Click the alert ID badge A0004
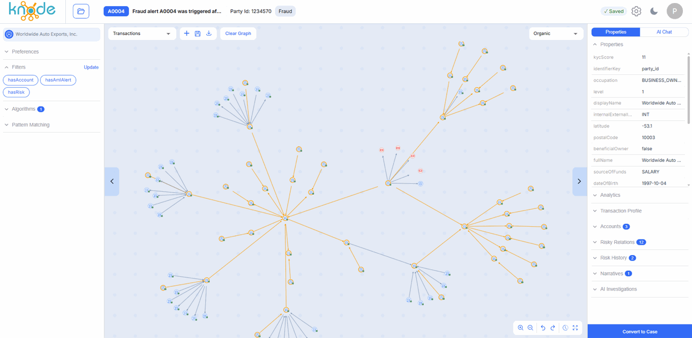The image size is (692, 338). [x=116, y=11]
